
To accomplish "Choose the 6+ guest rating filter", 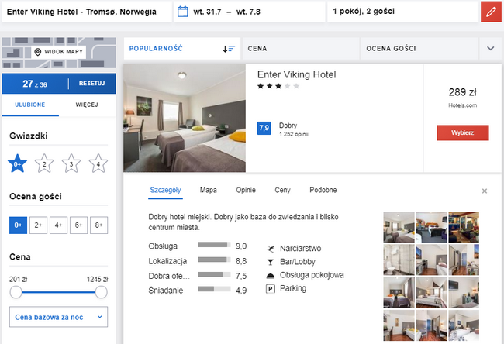I will (x=79, y=225).
